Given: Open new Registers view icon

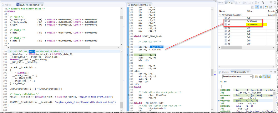Looking at the screenshot, I should pos(266,7).
